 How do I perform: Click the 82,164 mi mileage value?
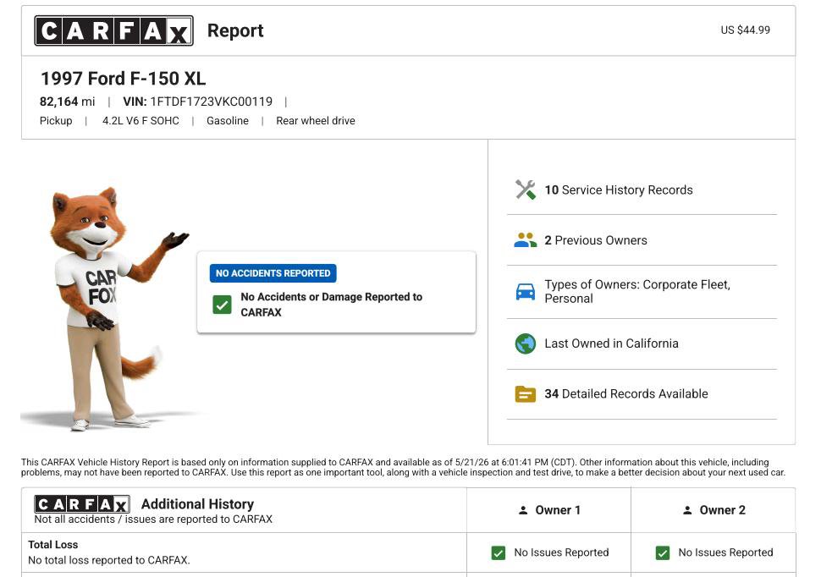click(67, 102)
